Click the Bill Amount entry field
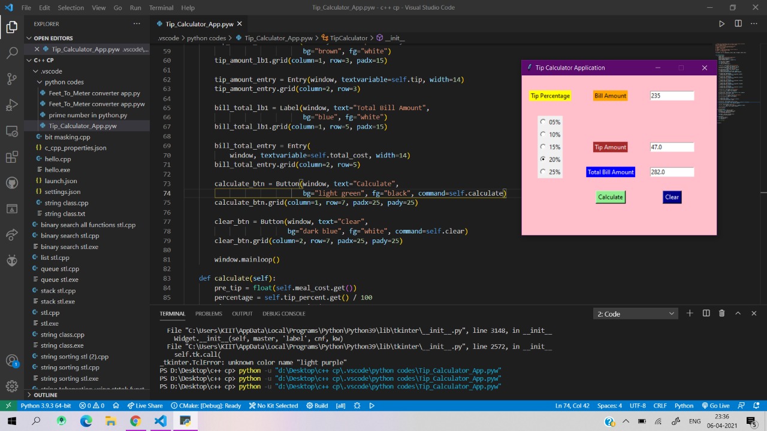Screen dimensions: 767x431 pyautogui.click(x=672, y=96)
